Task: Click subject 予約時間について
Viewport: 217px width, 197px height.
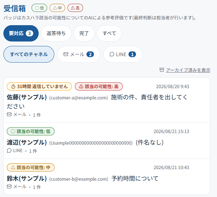Action: click(x=135, y=179)
